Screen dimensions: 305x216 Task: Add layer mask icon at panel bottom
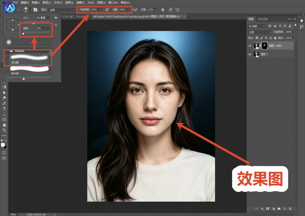268,209
